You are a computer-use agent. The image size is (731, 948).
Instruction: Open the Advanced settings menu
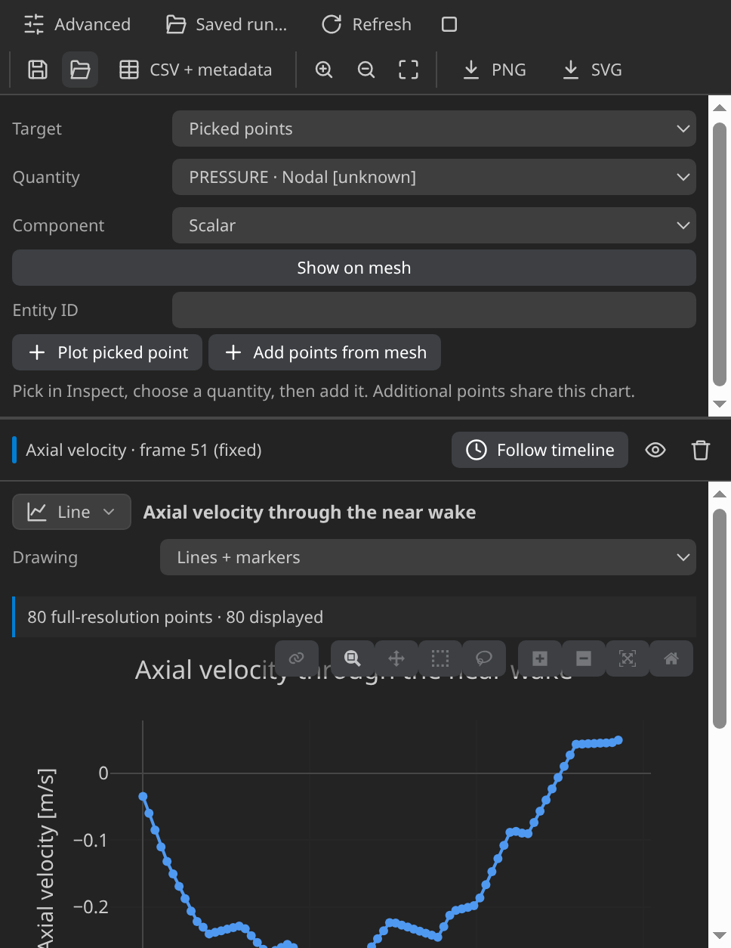(x=77, y=24)
